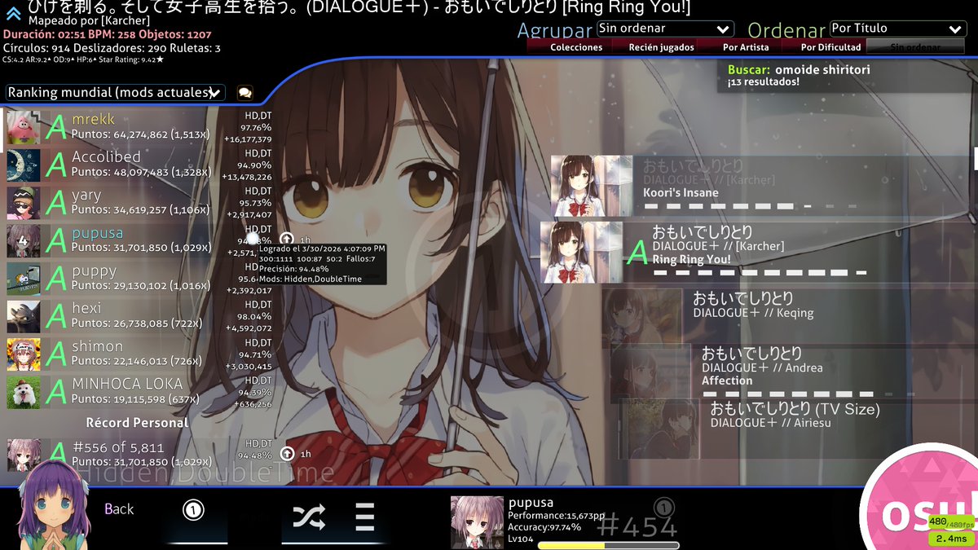Click the #454 global rank text
Viewport: 978px width, 550px height.
coord(637,527)
